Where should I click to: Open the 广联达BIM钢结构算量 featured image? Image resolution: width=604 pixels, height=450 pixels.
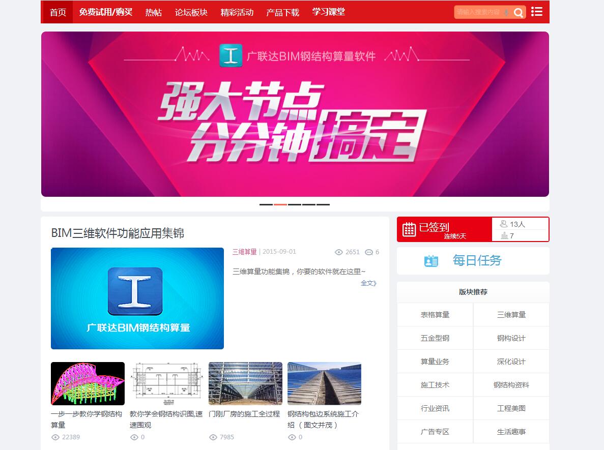pyautogui.click(x=137, y=298)
